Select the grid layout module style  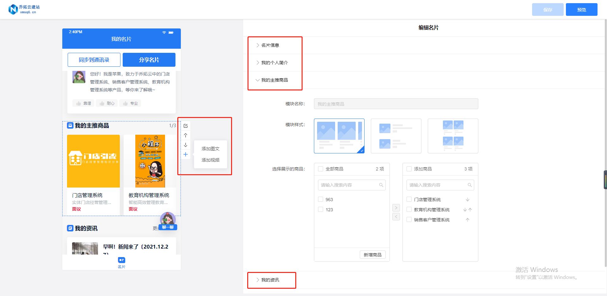pyautogui.click(x=453, y=136)
